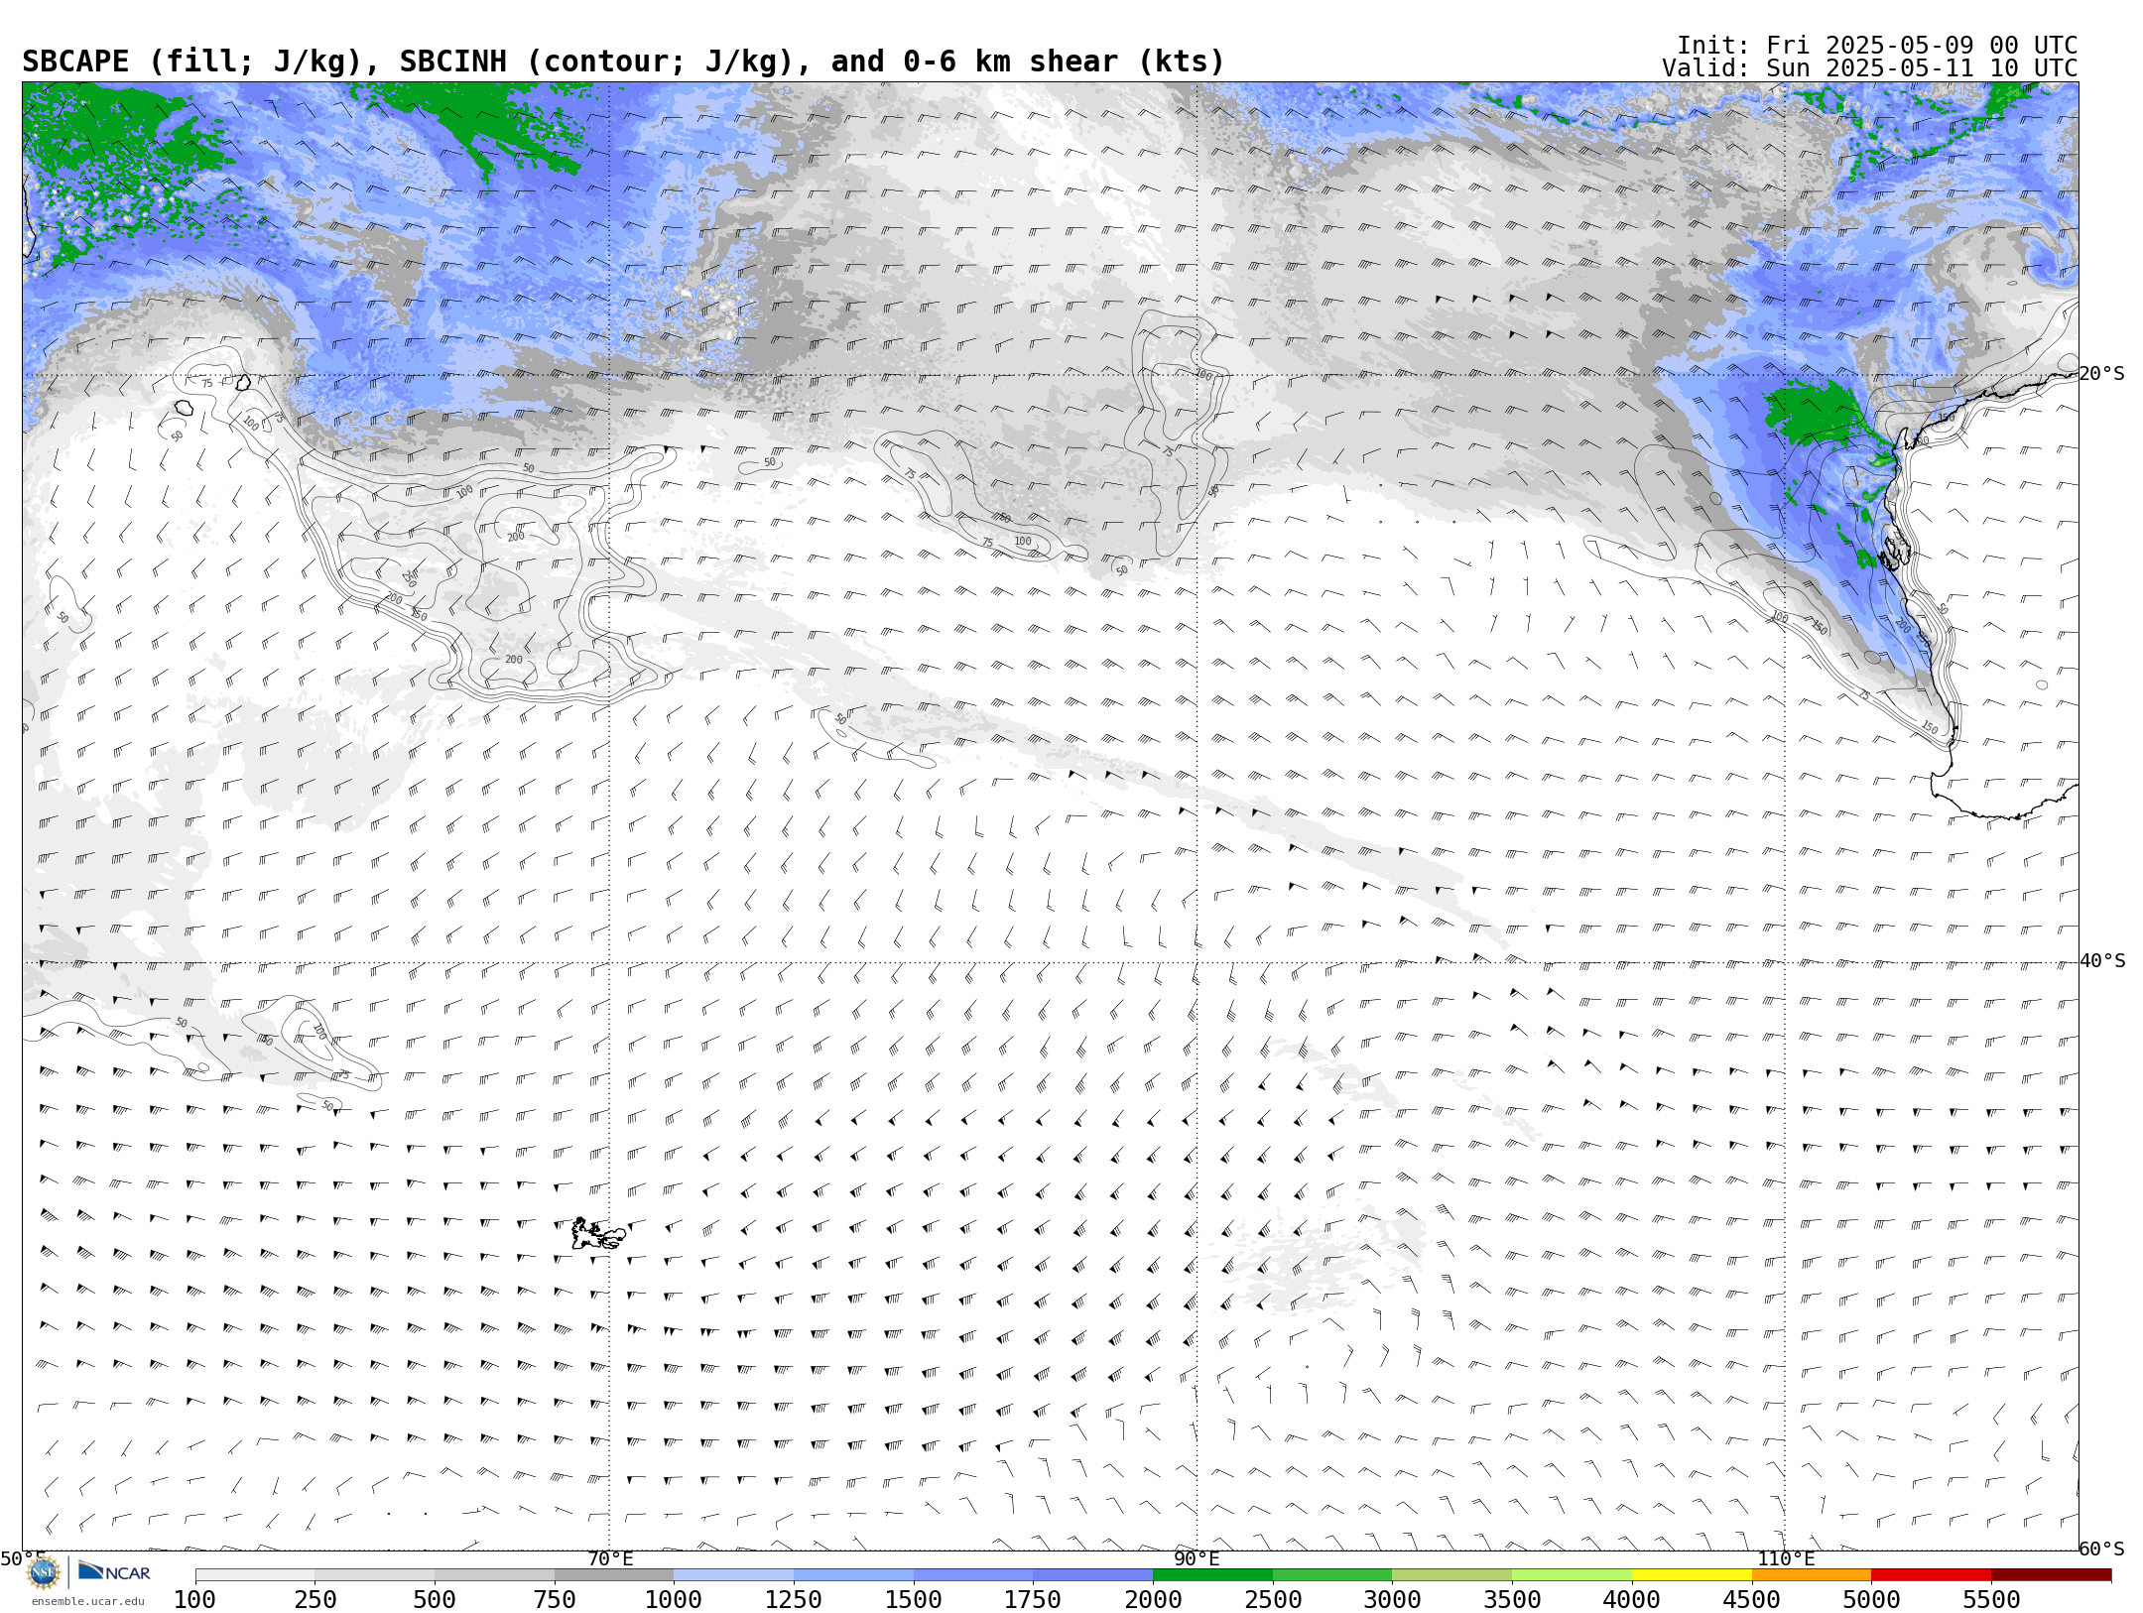Click the colorbar label 2000
Viewport: 2143px width, 1613px height.
(x=1153, y=1600)
